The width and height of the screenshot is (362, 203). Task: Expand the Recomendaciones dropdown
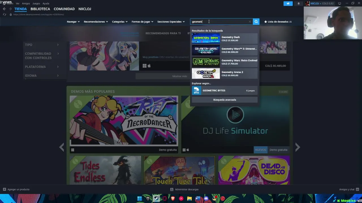point(96,22)
